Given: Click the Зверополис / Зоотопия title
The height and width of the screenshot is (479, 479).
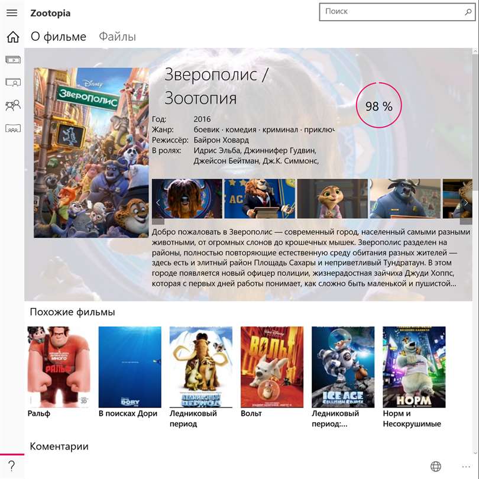Looking at the screenshot, I should pos(216,86).
